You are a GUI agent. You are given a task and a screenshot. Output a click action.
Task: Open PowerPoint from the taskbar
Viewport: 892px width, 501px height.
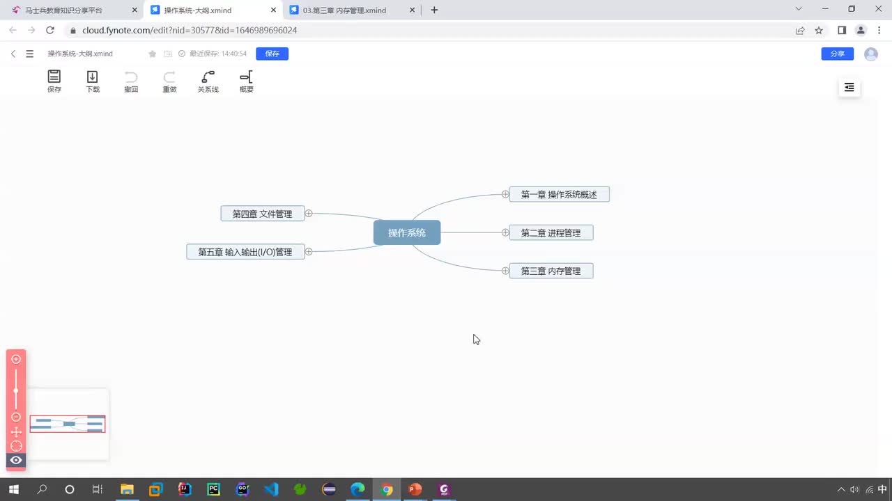click(415, 489)
